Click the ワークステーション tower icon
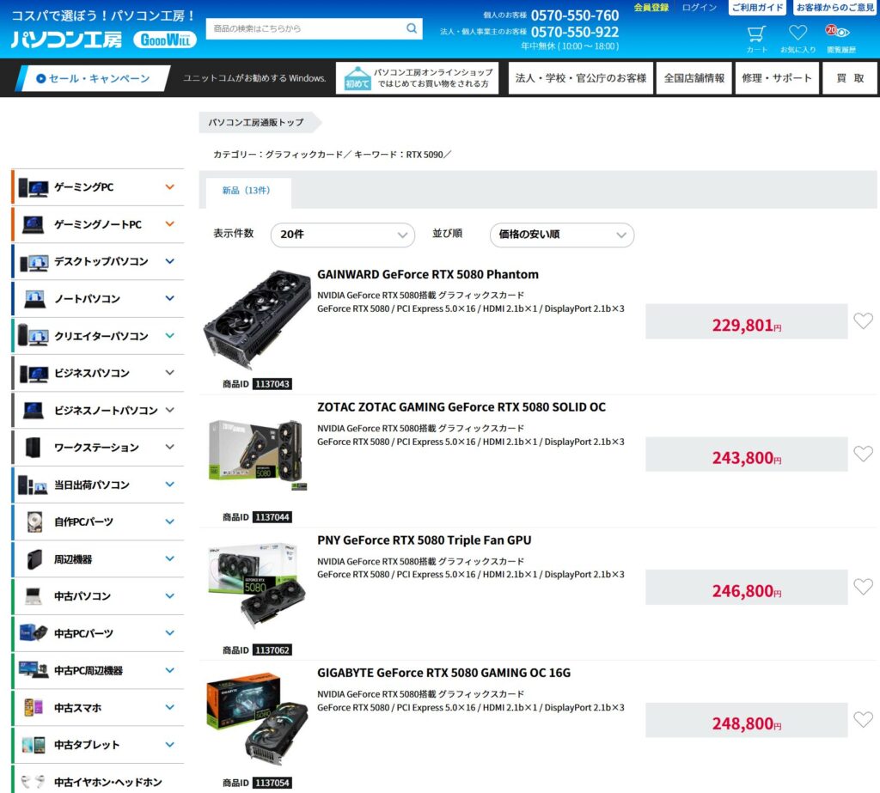The width and height of the screenshot is (880, 793). pos(34,448)
